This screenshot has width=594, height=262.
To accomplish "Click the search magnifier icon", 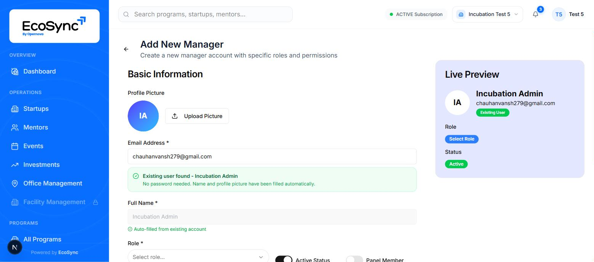I will 126,14.
